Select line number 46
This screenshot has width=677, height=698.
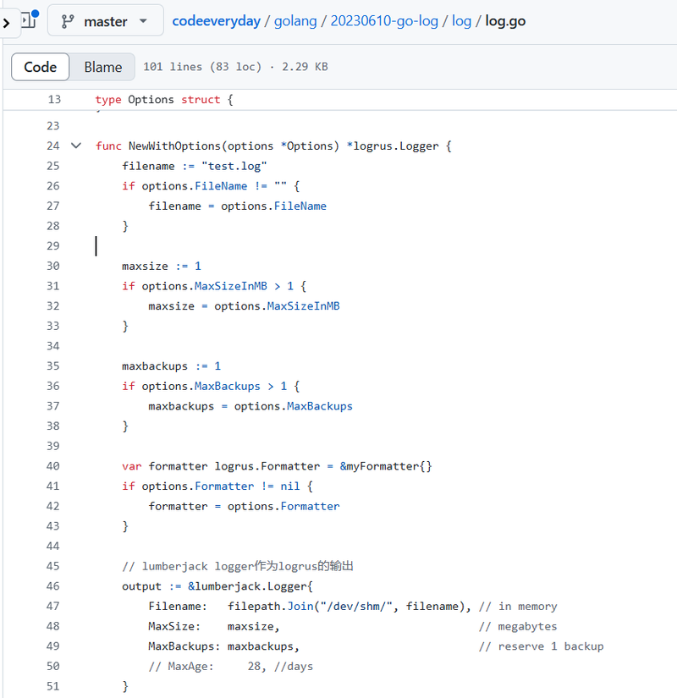53,586
